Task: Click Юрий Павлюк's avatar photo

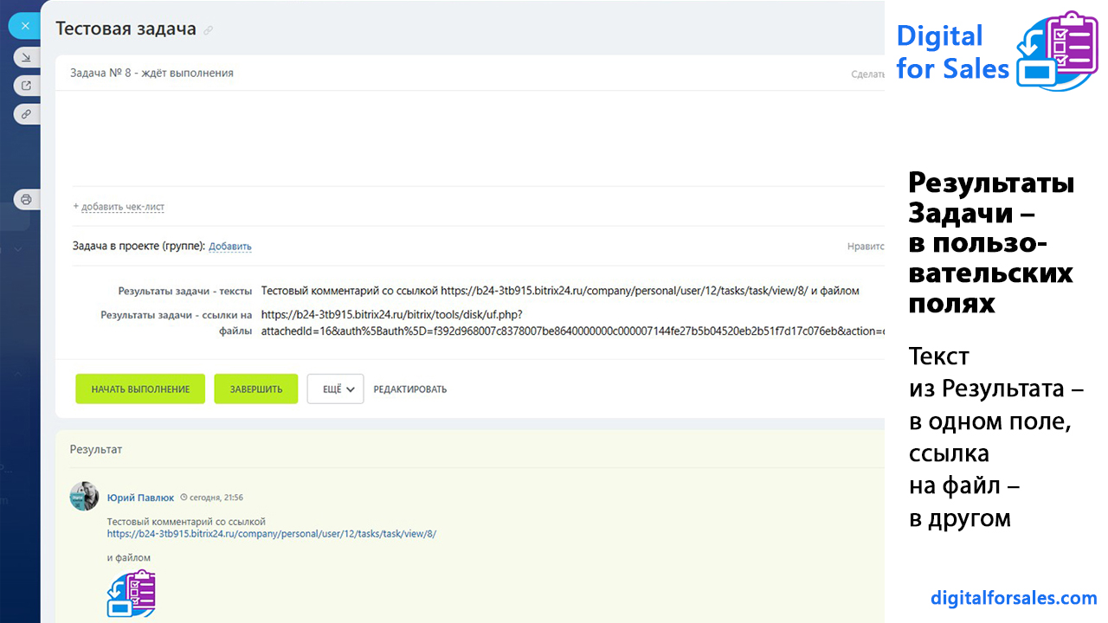Action: pos(84,497)
